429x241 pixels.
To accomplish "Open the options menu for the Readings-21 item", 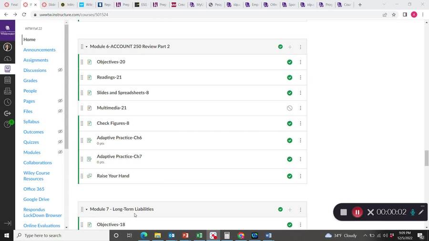I will click(300, 78).
